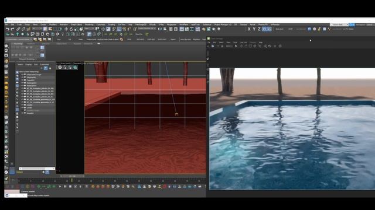Toggle Display Geometry filter in Scene Explorer
The width and height of the screenshot is (375, 210).
tap(17, 72)
